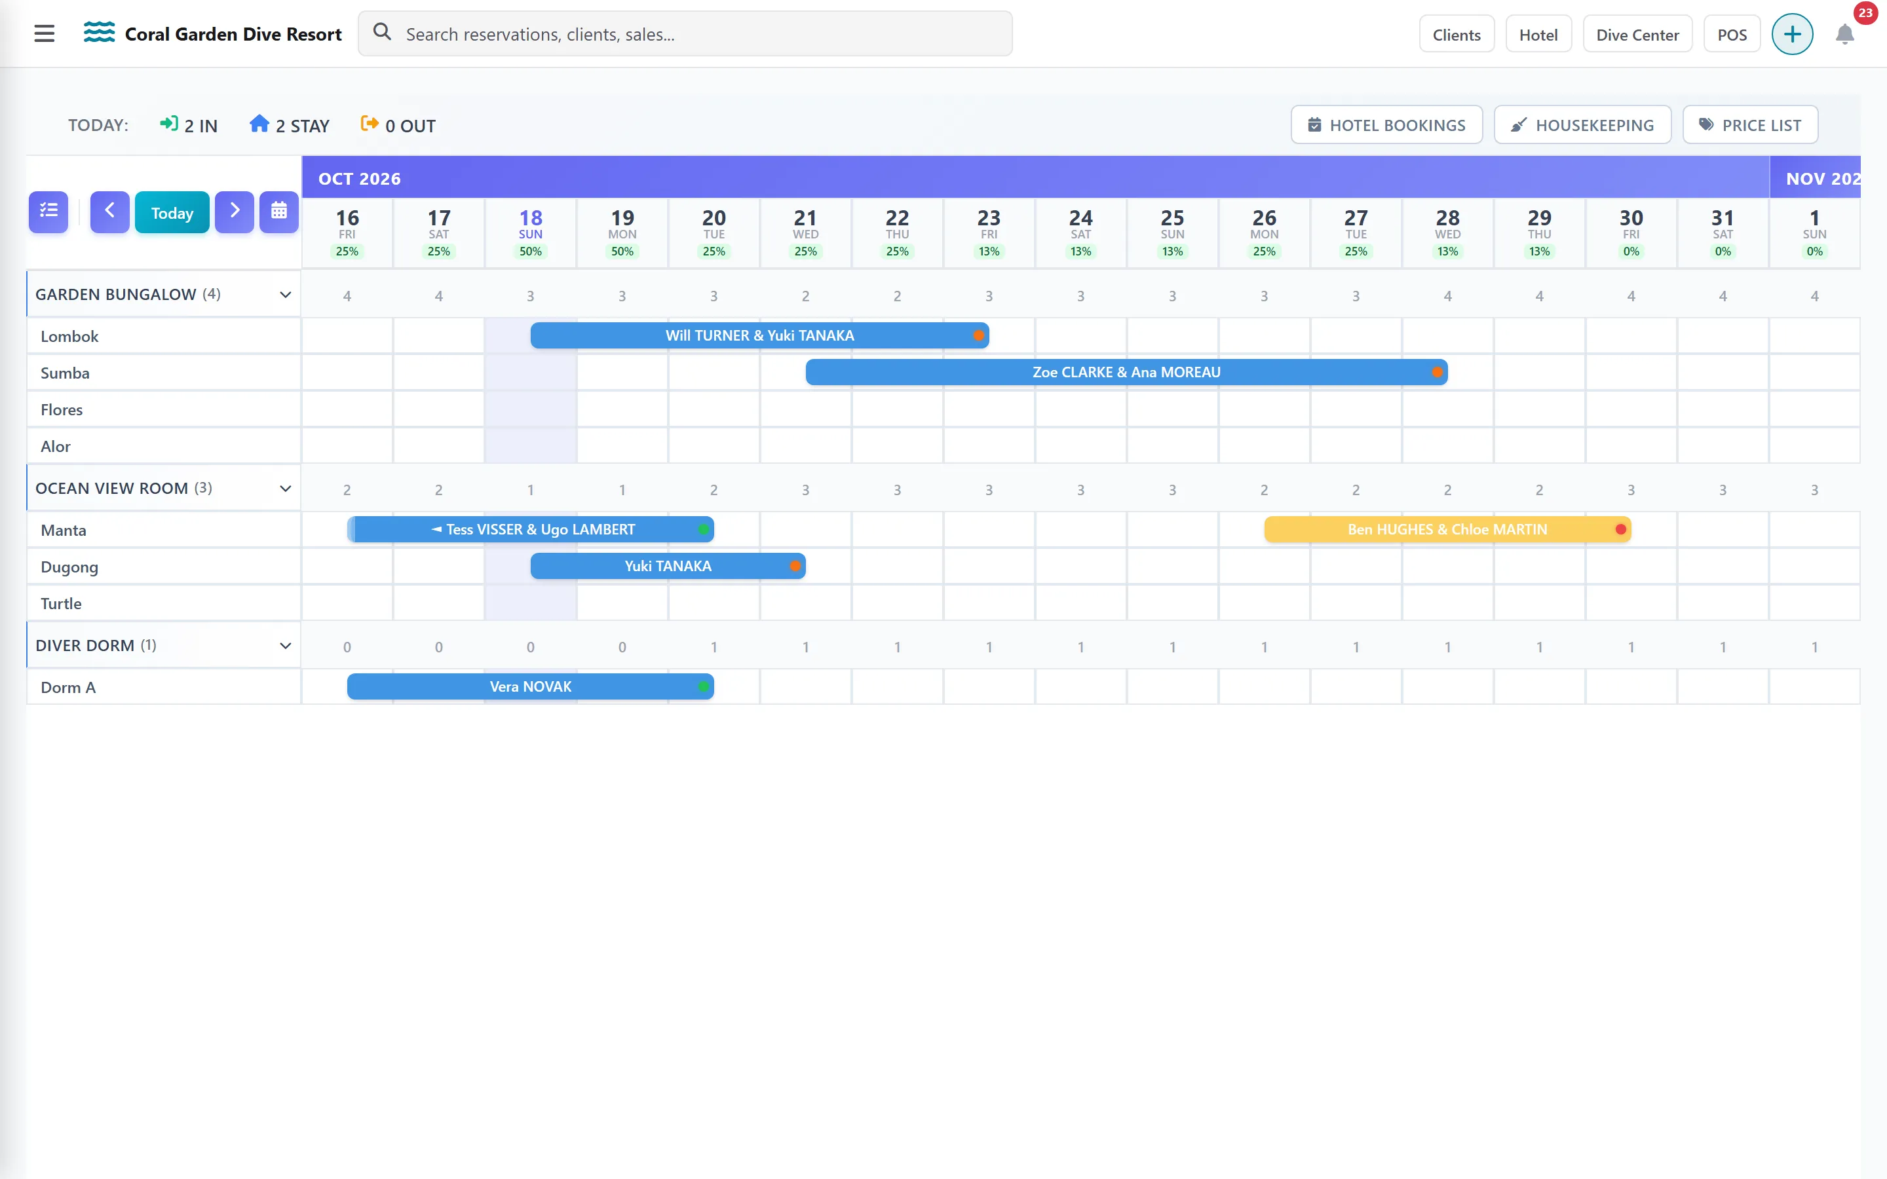Open the Price List
1887x1179 pixels.
click(x=1750, y=124)
